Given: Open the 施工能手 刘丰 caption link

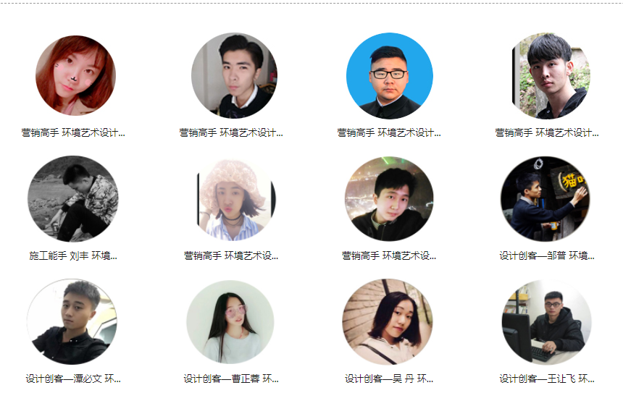Looking at the screenshot, I should [x=73, y=255].
